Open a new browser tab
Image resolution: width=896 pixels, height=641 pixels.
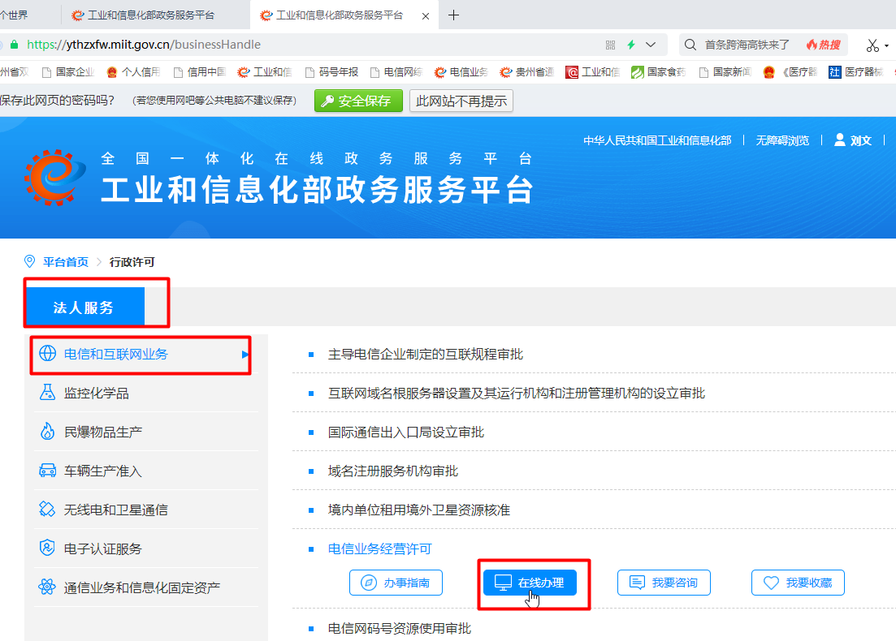click(454, 15)
